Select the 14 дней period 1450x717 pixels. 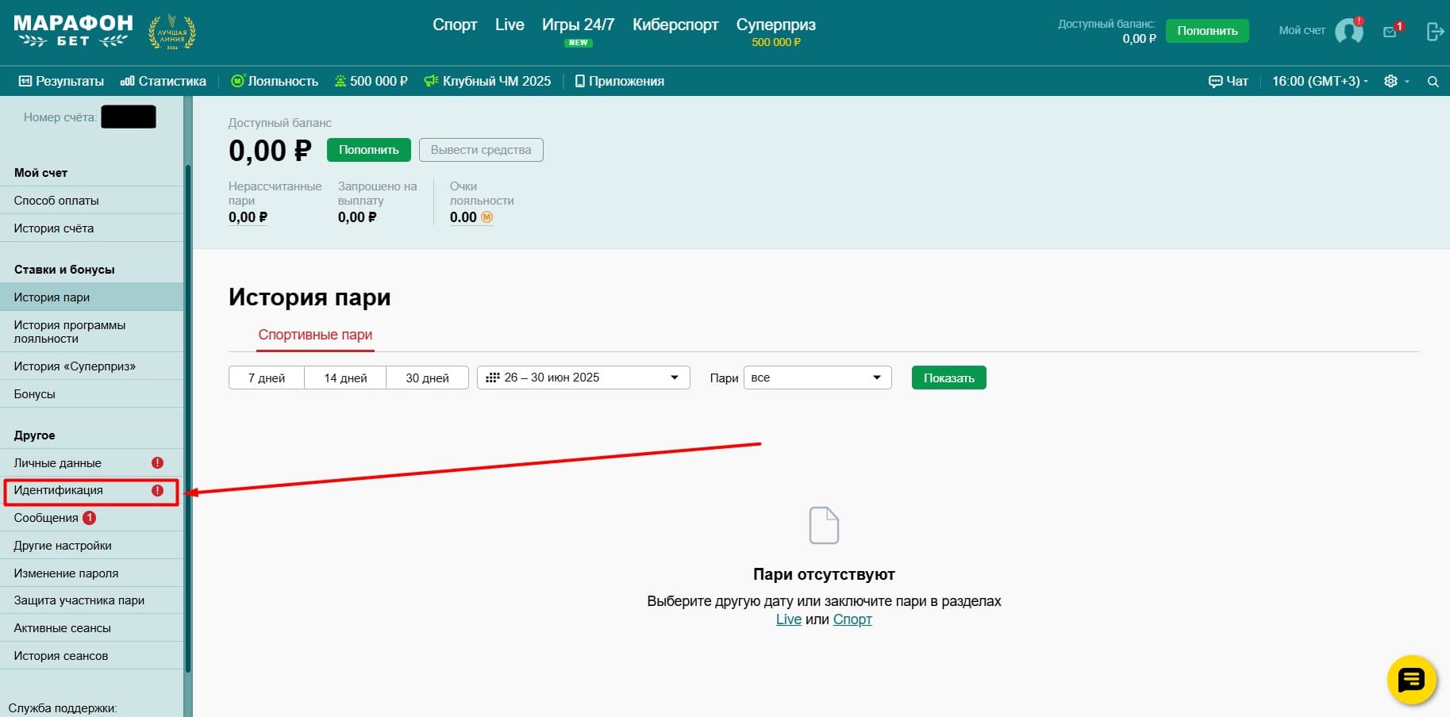pyautogui.click(x=345, y=378)
